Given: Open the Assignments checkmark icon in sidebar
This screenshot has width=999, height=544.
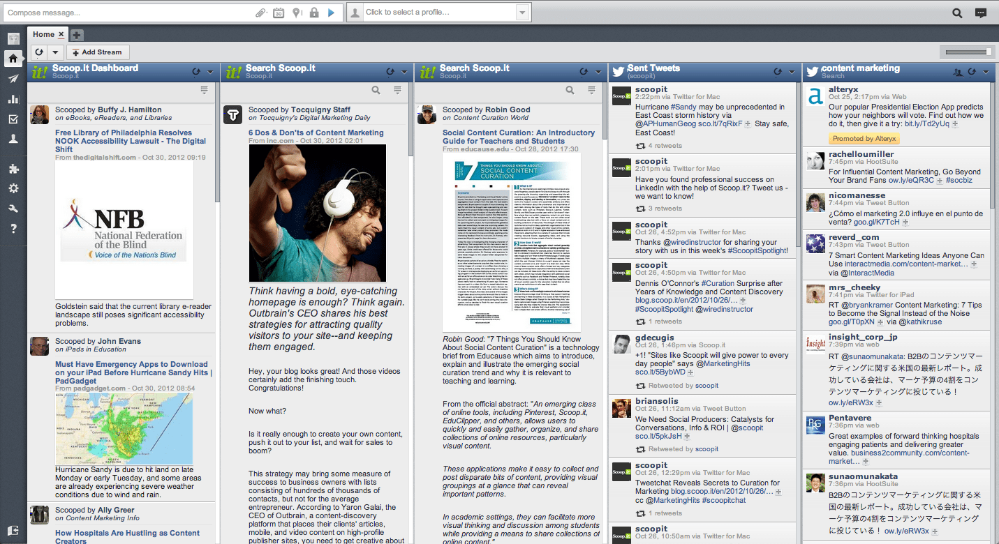Looking at the screenshot, I should coord(13,119).
